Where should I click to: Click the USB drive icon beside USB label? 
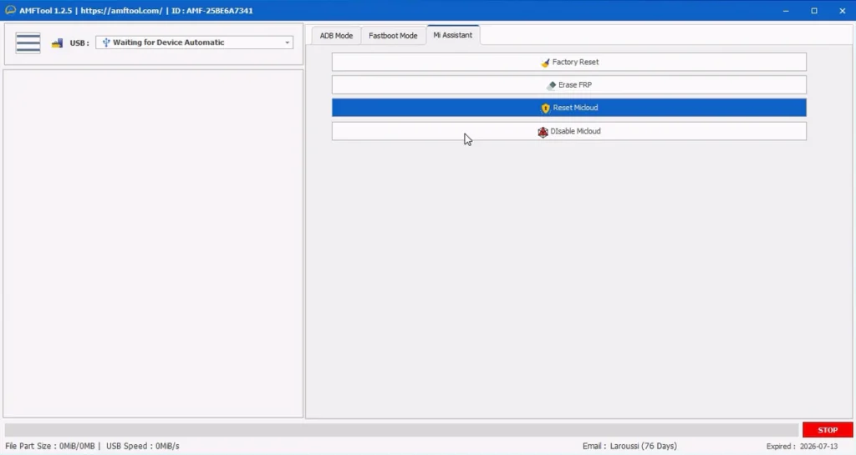(57, 43)
